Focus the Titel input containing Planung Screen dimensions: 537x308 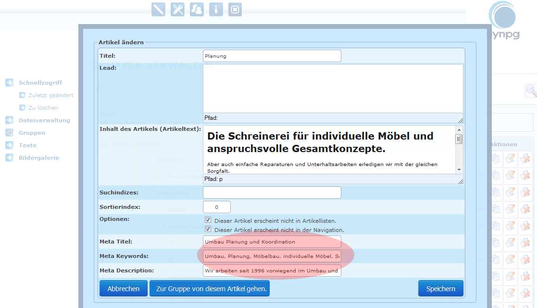272,56
